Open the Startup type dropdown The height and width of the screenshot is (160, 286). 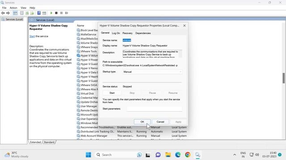152,72
